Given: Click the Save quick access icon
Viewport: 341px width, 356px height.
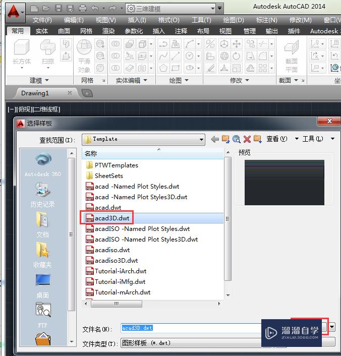Looking at the screenshot, I should [59, 9].
